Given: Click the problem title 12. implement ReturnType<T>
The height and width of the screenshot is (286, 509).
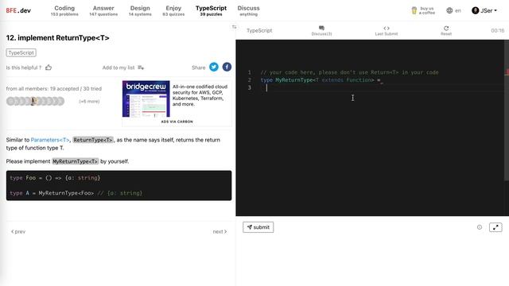Looking at the screenshot, I should [x=57, y=38].
